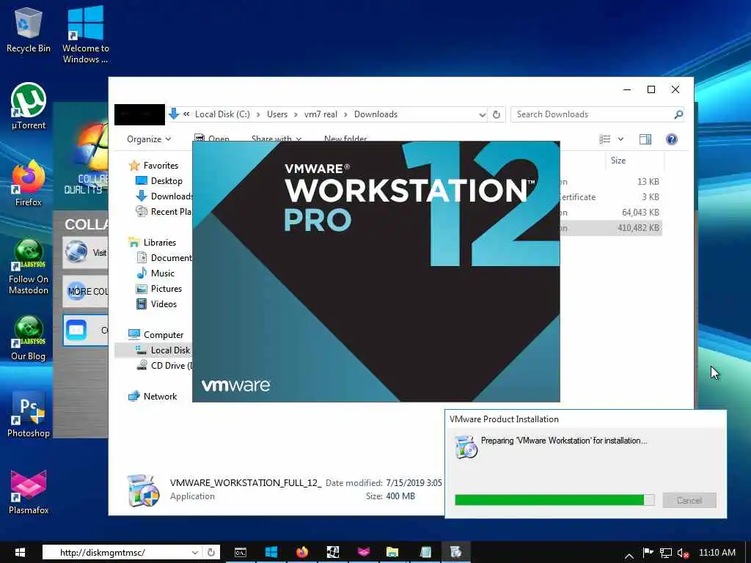Image resolution: width=751 pixels, height=563 pixels.
Task: Open the notepad taskbar icon
Action: coord(425,553)
